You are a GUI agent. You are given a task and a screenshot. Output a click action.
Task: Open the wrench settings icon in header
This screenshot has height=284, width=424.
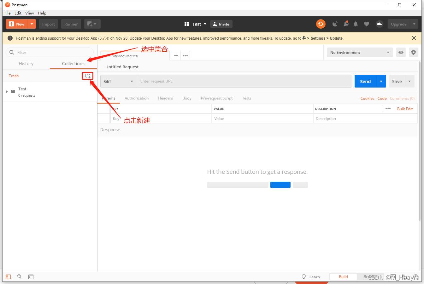coord(346,24)
